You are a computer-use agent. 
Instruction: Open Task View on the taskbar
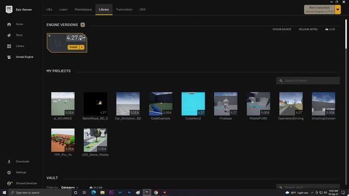(84, 193)
